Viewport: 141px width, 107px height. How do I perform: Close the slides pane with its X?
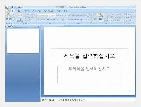(39, 27)
